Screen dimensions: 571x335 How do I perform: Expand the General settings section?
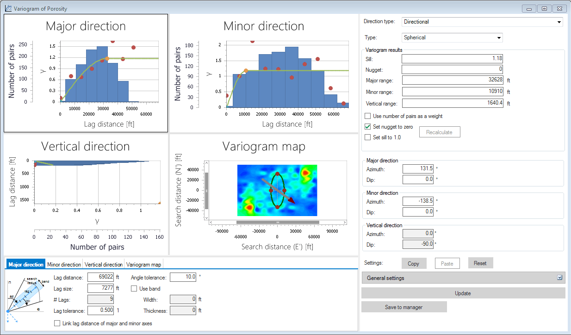(x=463, y=278)
